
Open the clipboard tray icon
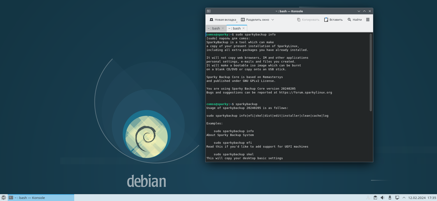(x=376, y=198)
